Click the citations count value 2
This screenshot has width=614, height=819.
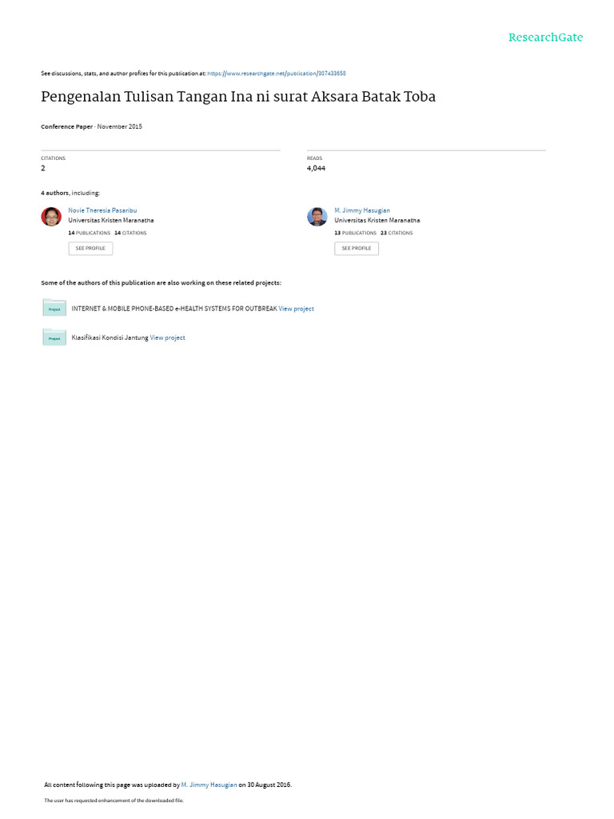(43, 168)
